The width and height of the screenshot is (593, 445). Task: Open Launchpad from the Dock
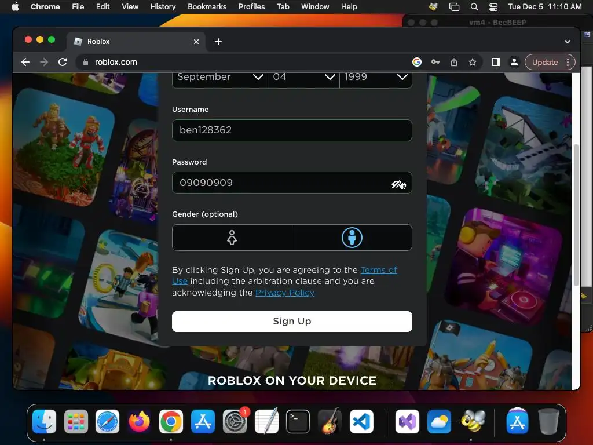(x=76, y=421)
